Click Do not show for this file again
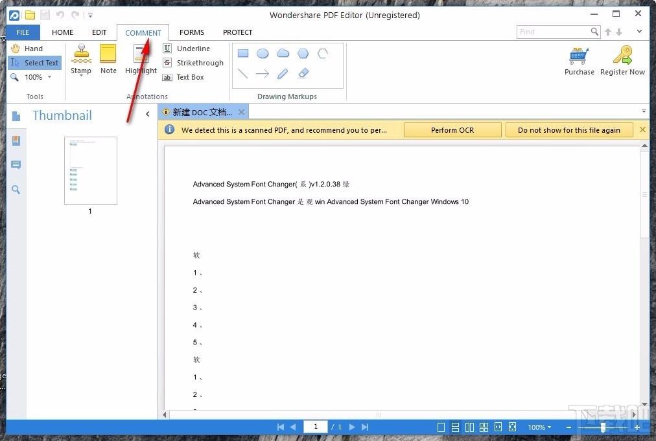Image resolution: width=656 pixels, height=441 pixels. click(x=569, y=130)
